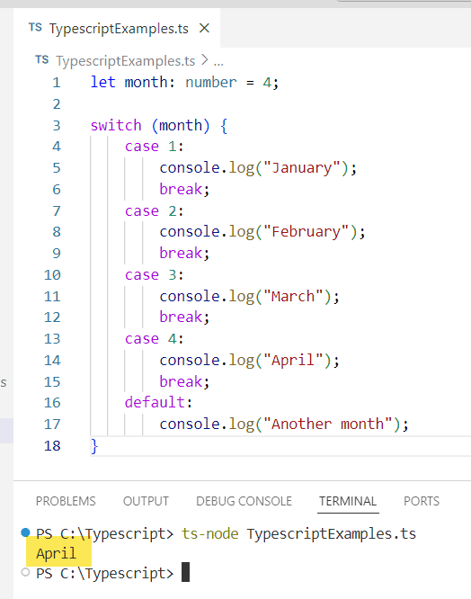Open the PORTS panel tab
471x599 pixels.
pos(422,501)
